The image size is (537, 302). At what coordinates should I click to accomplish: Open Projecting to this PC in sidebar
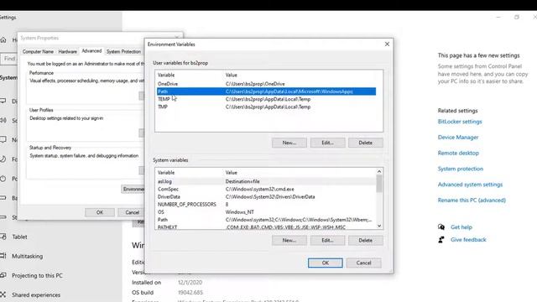click(37, 275)
